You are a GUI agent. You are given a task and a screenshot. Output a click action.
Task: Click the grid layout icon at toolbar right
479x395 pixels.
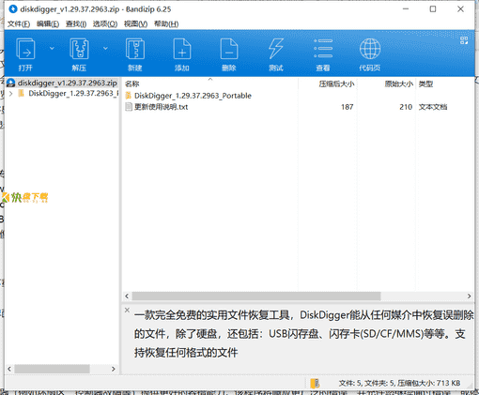[464, 40]
